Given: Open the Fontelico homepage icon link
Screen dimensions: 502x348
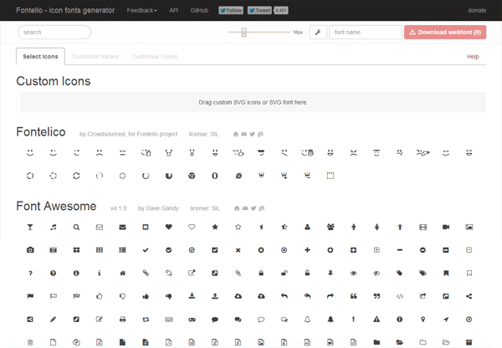Looking at the screenshot, I should [x=236, y=134].
